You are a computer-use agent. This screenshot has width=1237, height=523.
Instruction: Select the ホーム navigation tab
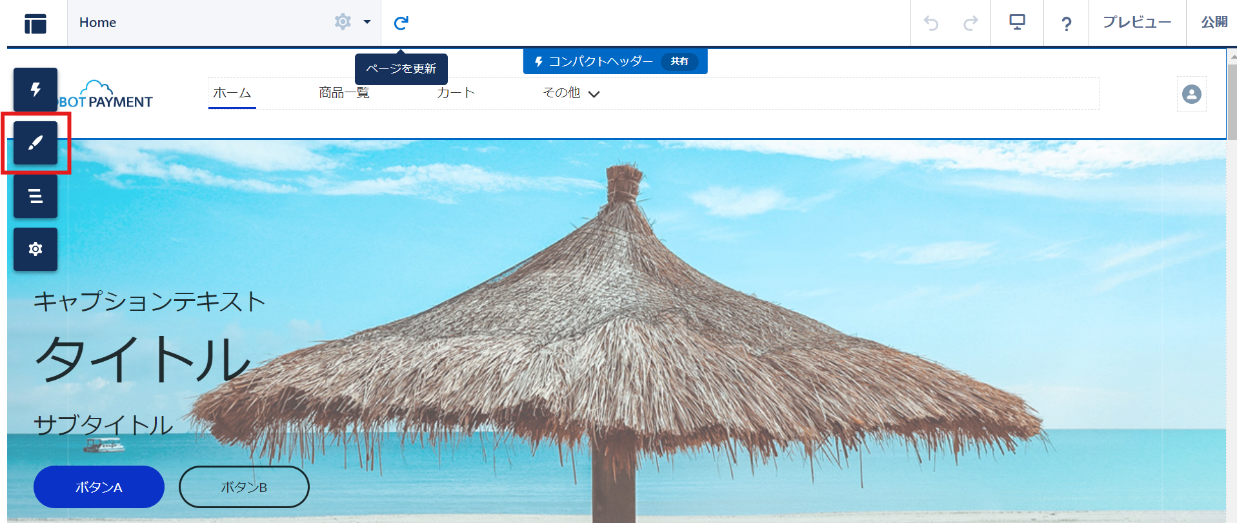tap(232, 93)
